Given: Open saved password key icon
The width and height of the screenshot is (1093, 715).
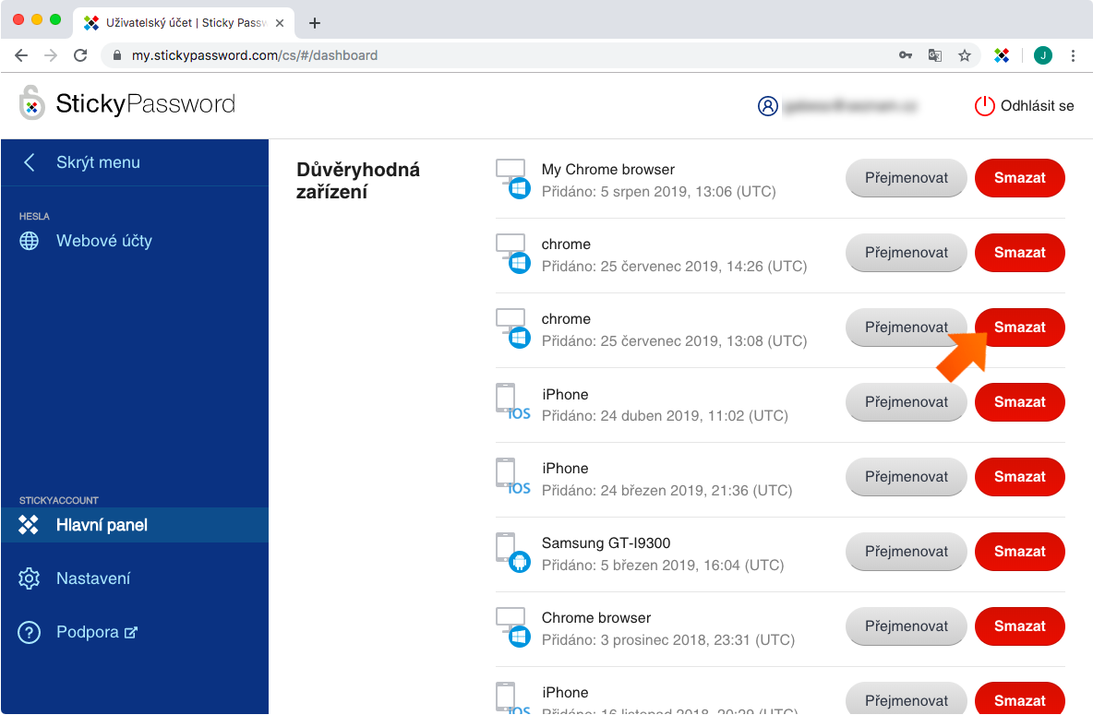Looking at the screenshot, I should 906,55.
